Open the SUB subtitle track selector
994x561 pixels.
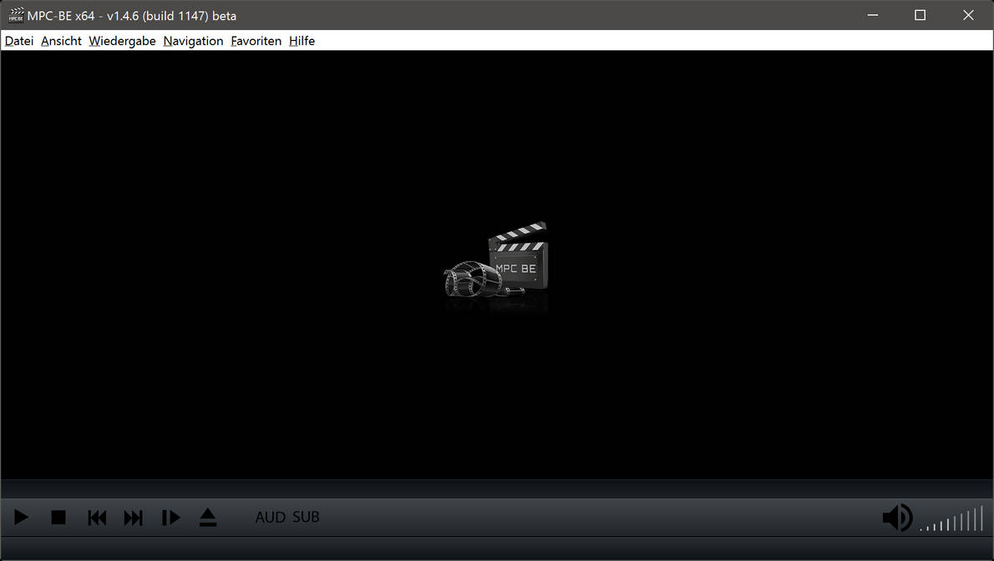click(x=306, y=518)
